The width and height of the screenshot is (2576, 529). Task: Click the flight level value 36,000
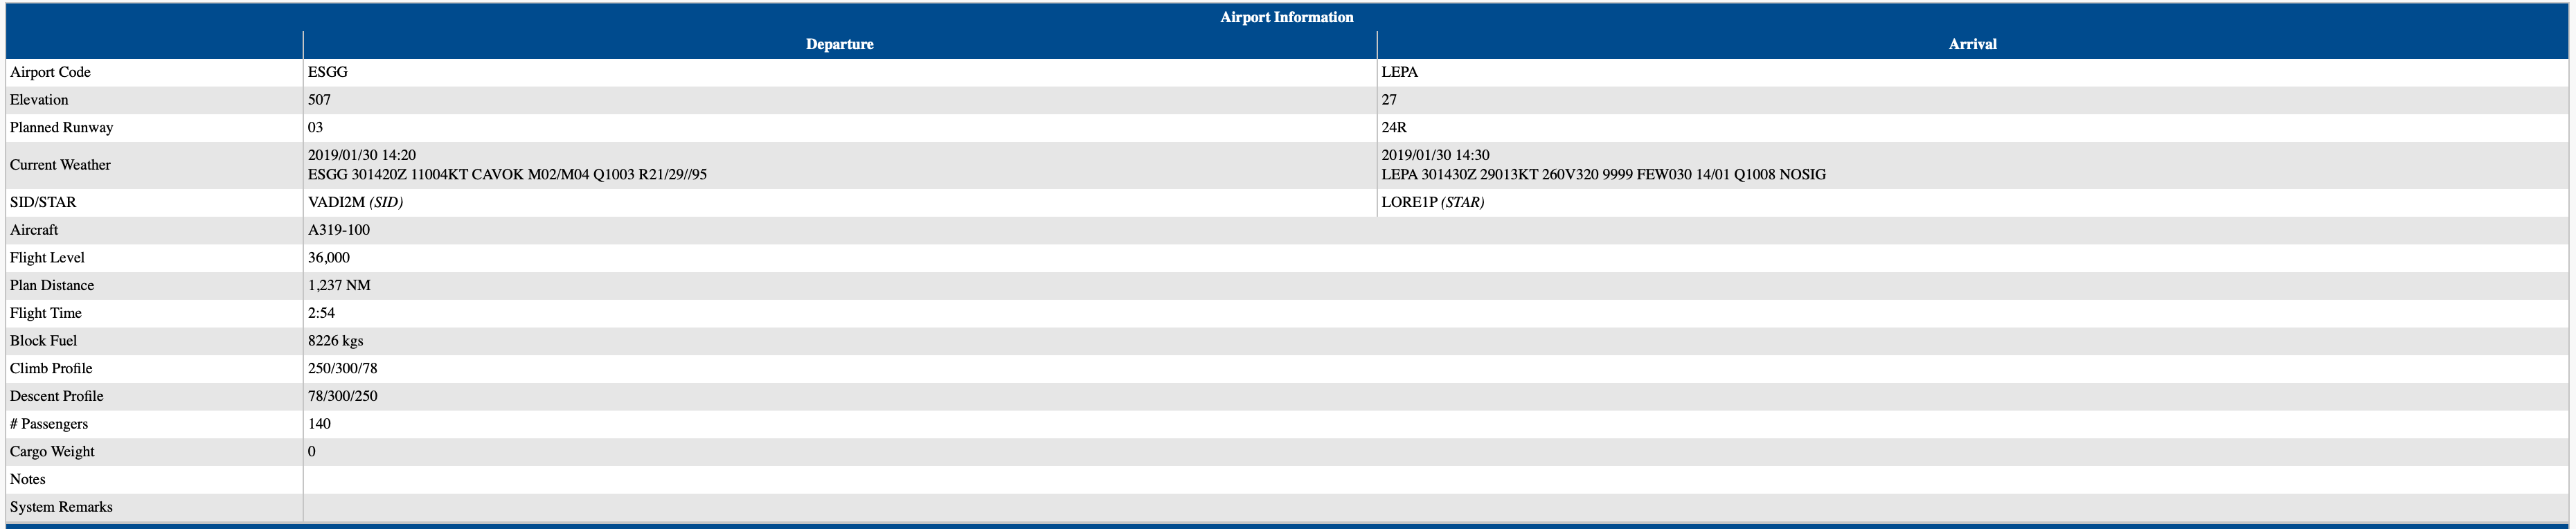328,258
